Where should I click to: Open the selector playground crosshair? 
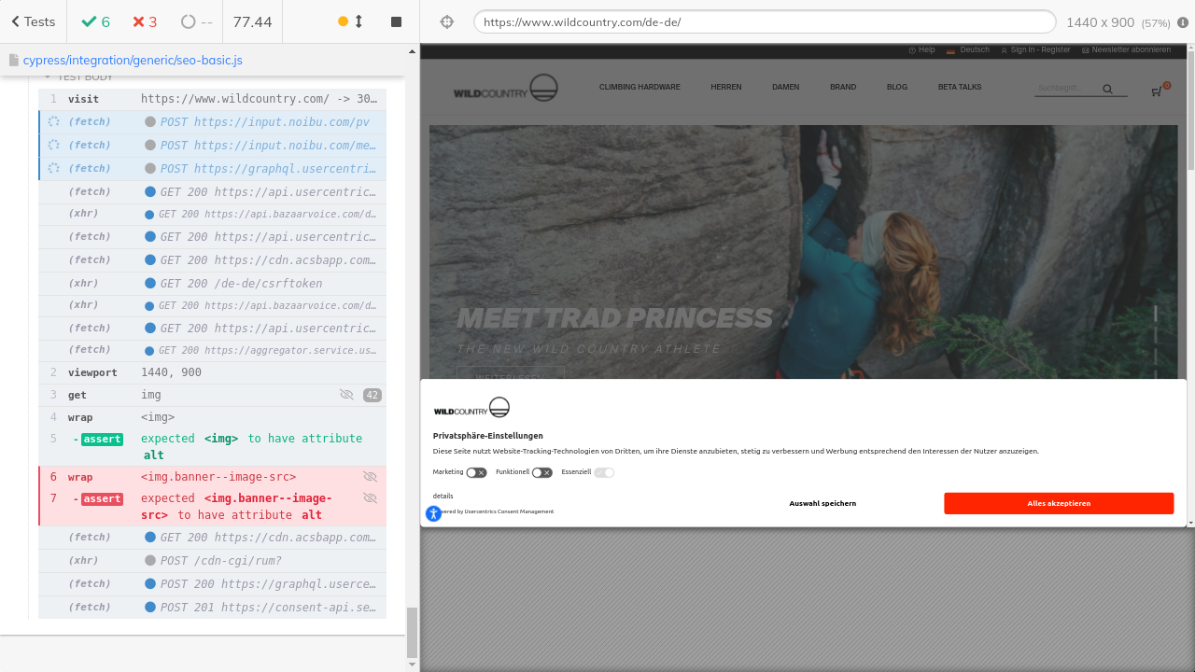coord(446,21)
